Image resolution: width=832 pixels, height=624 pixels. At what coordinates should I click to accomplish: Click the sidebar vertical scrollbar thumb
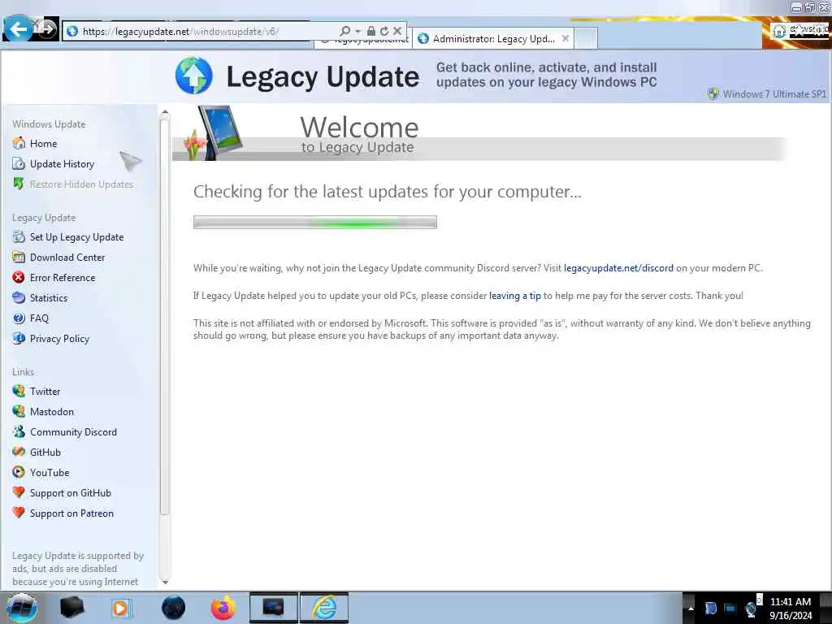164,315
